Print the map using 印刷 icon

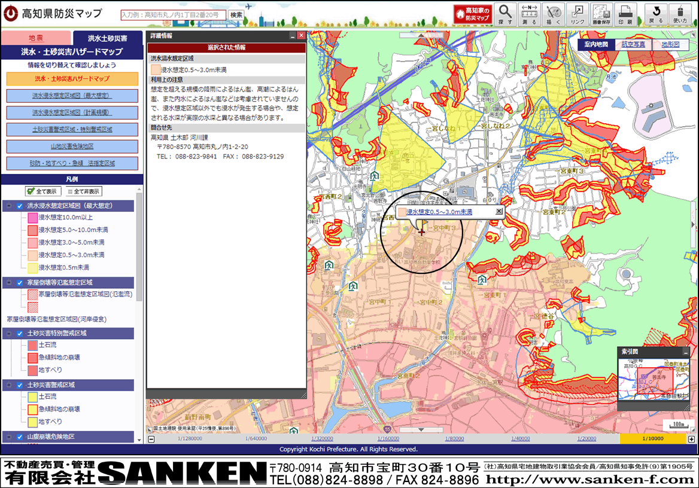tap(625, 14)
